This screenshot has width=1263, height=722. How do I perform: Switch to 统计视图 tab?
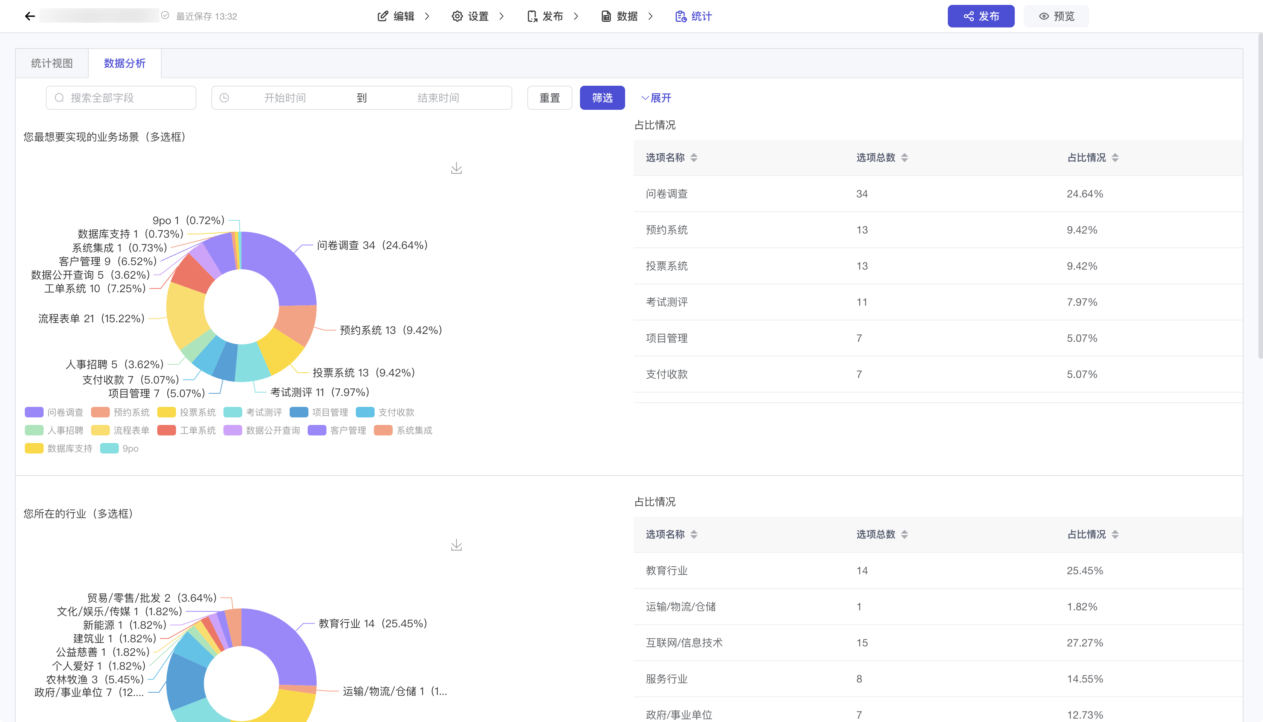(52, 64)
